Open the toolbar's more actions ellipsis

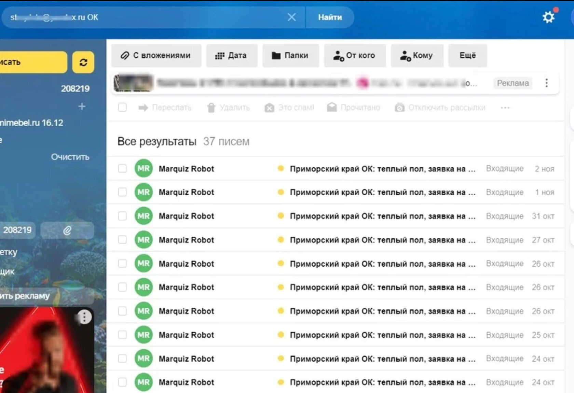[505, 108]
